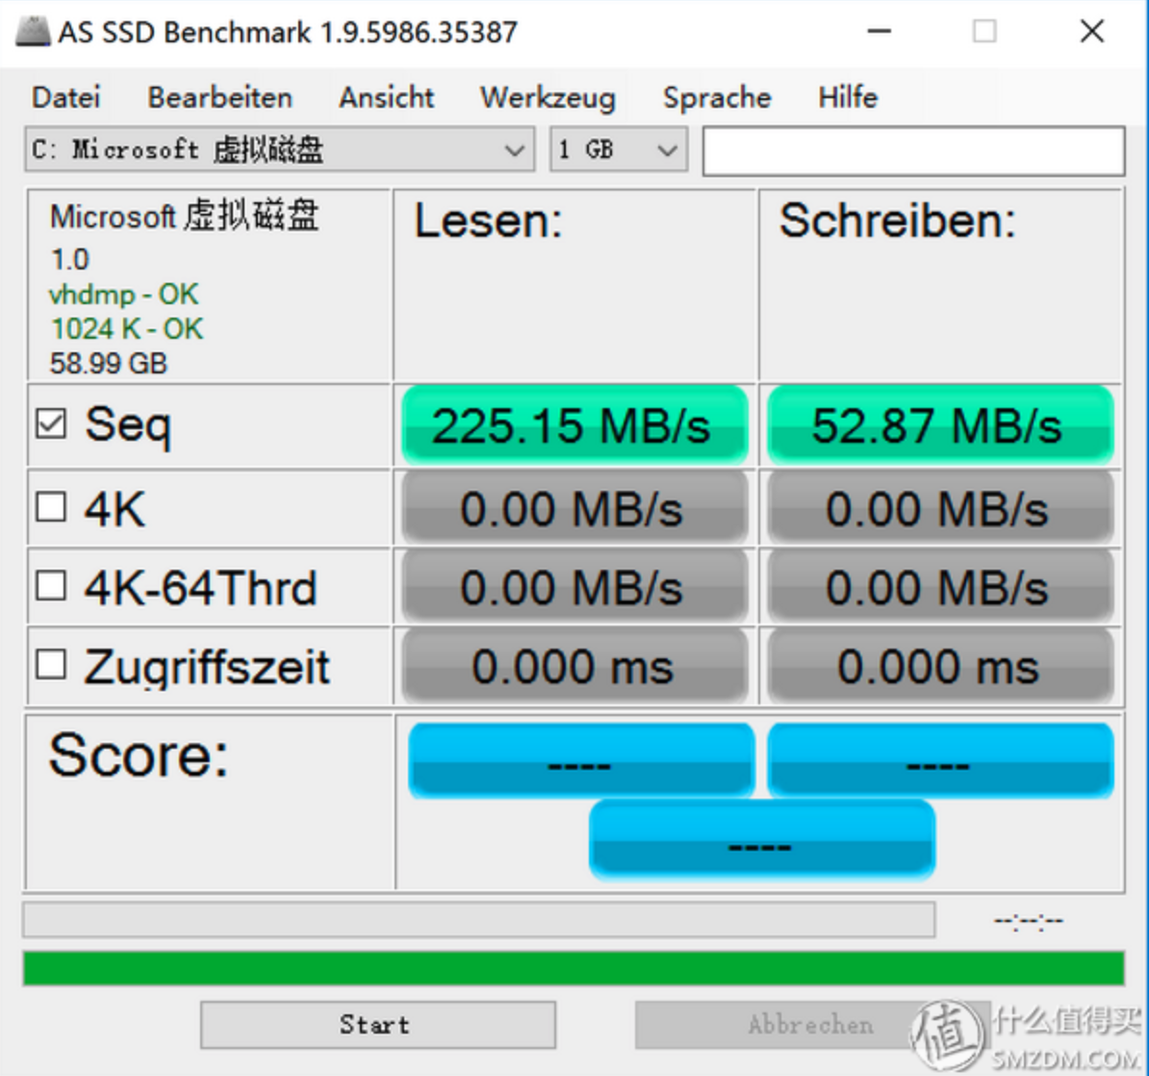Uncheck the Seq test checkbox
This screenshot has width=1149, height=1076.
tap(51, 423)
